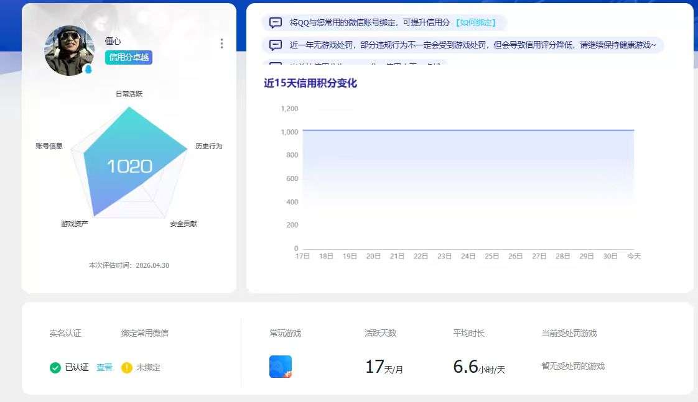The height and width of the screenshot is (402, 698).
Task: Click the 1020 credit score in the radar chart
Action: coord(129,167)
